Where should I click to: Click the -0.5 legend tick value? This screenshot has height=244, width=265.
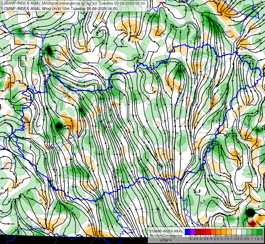[x=236, y=239]
